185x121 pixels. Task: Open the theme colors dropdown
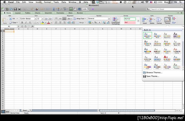tap(174, 18)
